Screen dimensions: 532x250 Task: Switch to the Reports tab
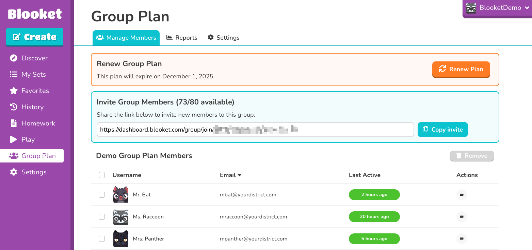pos(182,37)
